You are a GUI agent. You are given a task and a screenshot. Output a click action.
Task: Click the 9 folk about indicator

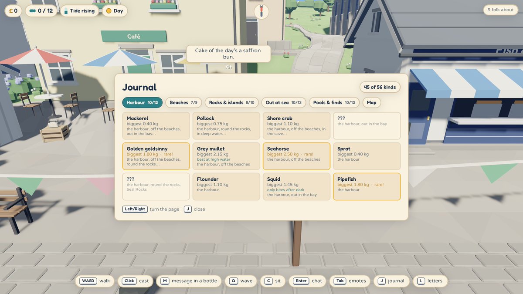(x=500, y=10)
